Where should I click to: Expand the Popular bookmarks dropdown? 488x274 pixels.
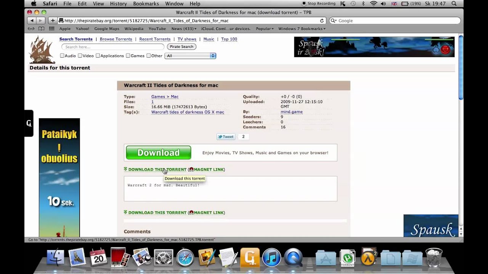tap(265, 29)
